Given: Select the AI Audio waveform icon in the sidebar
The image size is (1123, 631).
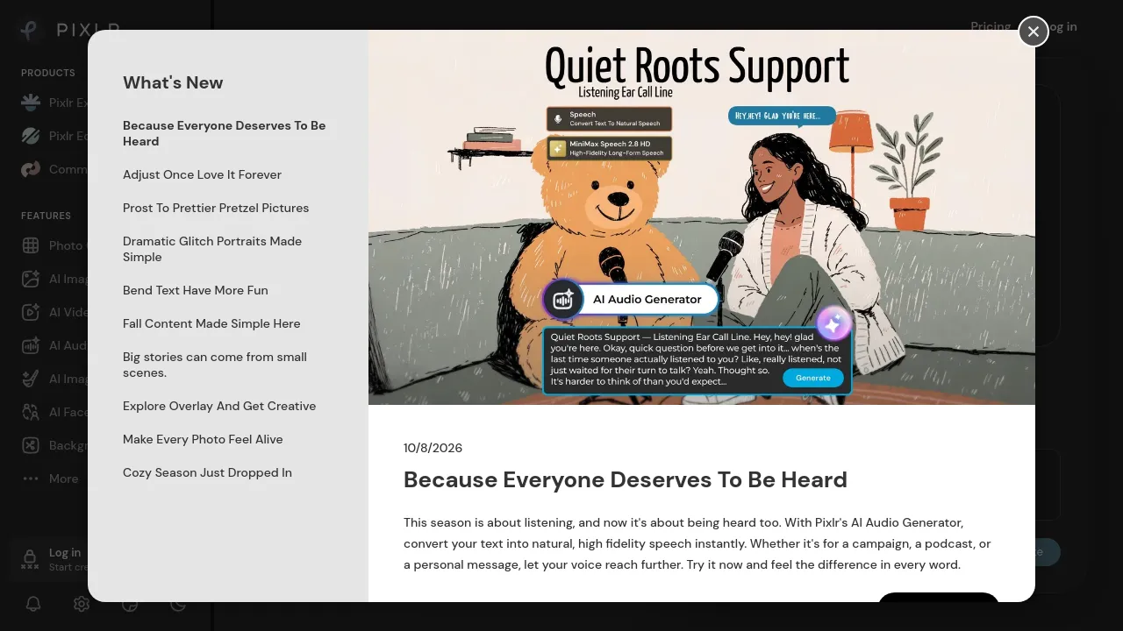Looking at the screenshot, I should click(31, 345).
